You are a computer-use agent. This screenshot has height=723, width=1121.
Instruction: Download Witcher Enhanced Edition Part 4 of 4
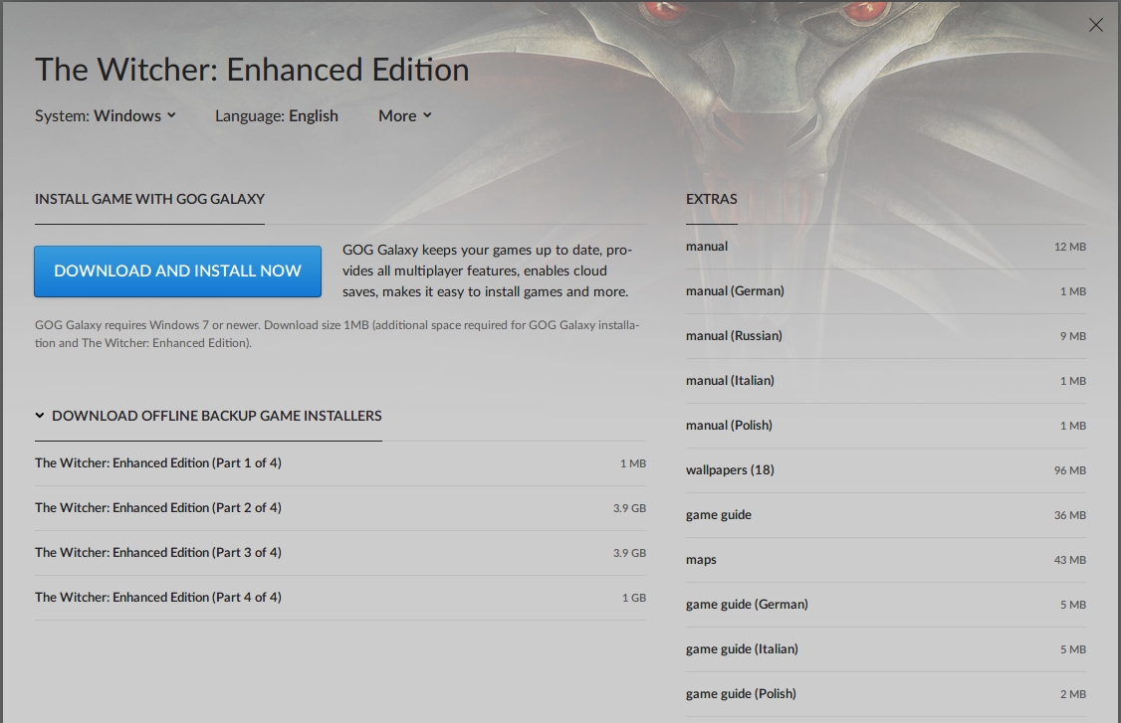coord(340,598)
